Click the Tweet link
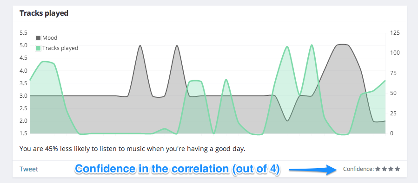This screenshot has width=418, height=183. [29, 169]
